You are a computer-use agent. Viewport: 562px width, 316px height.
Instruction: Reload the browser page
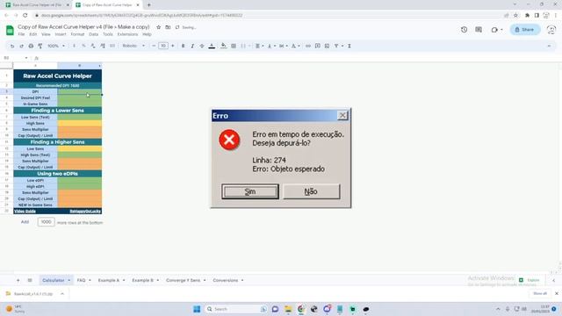click(25, 16)
